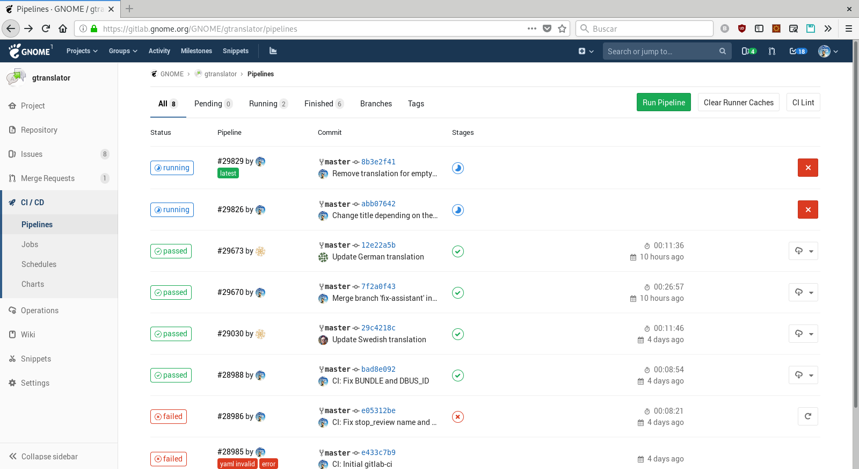The height and width of the screenshot is (469, 859).
Task: Go to Activity in top navigation
Action: click(x=159, y=51)
